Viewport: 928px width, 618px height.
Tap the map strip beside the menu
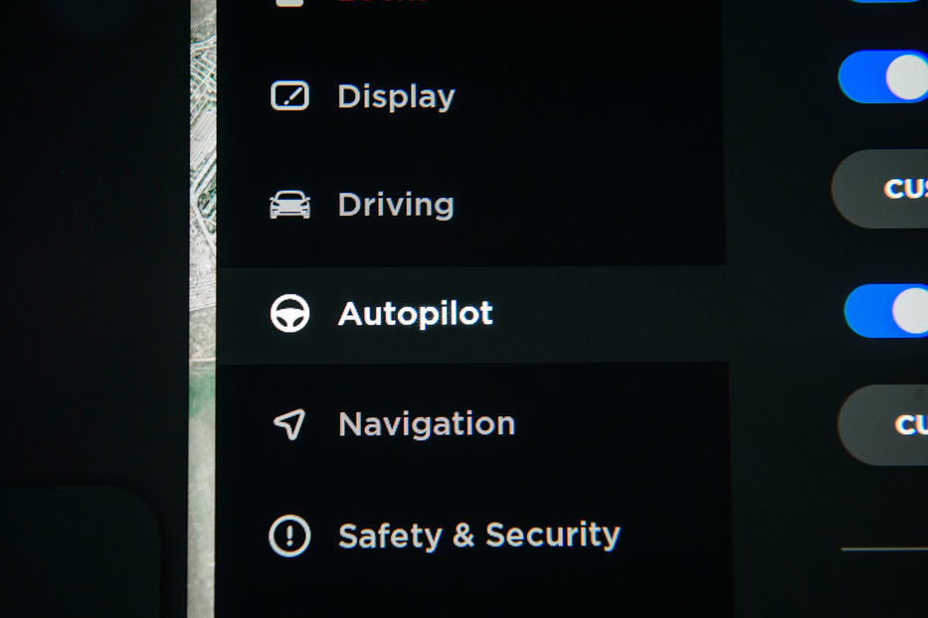(x=202, y=309)
